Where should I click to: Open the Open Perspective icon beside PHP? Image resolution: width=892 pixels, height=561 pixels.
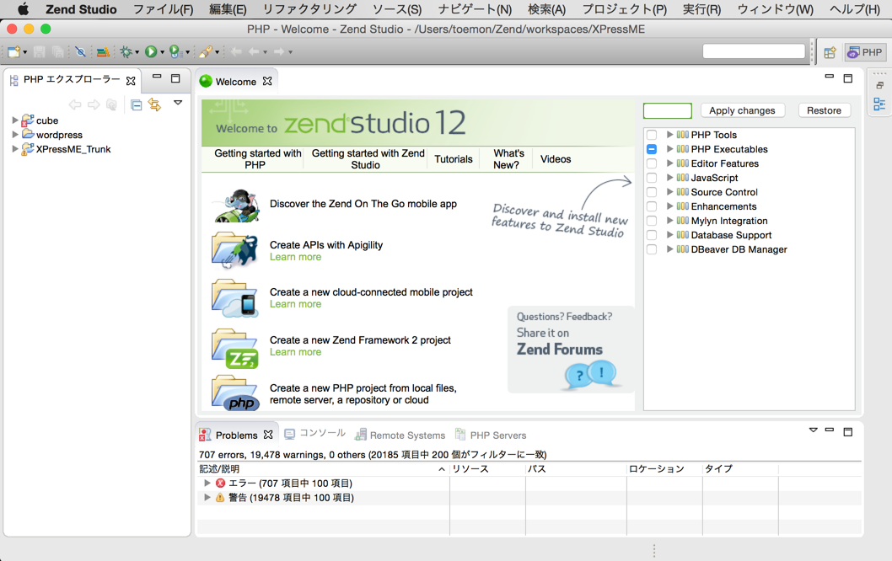(830, 52)
